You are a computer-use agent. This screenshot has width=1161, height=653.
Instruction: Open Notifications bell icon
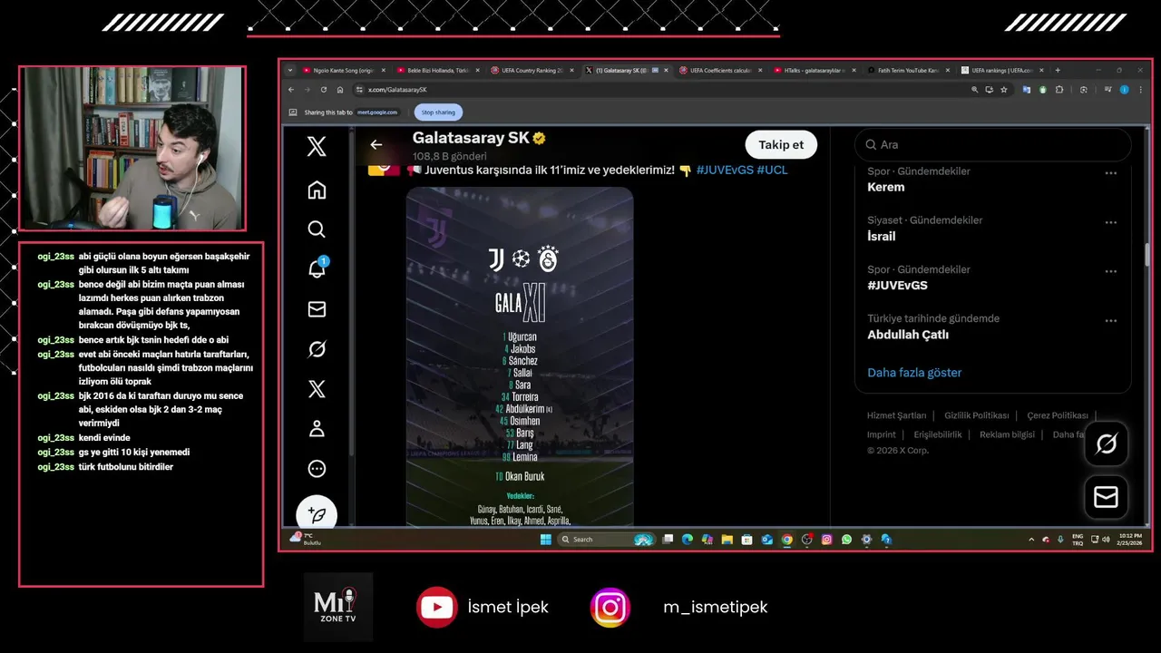click(317, 268)
